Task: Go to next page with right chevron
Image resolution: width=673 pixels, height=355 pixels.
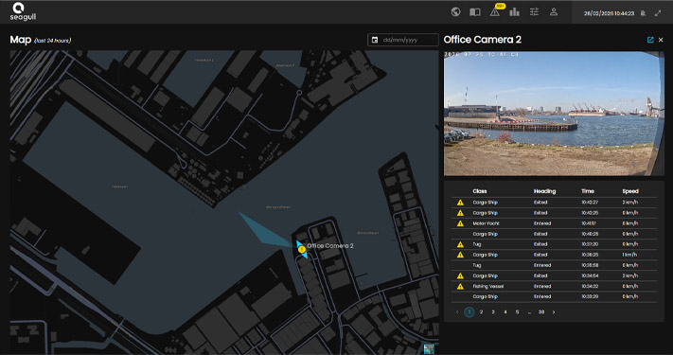Action: 554,312
